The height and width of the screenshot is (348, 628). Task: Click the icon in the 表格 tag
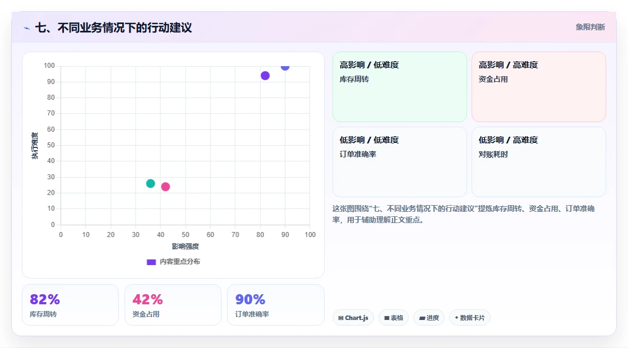tap(387, 318)
